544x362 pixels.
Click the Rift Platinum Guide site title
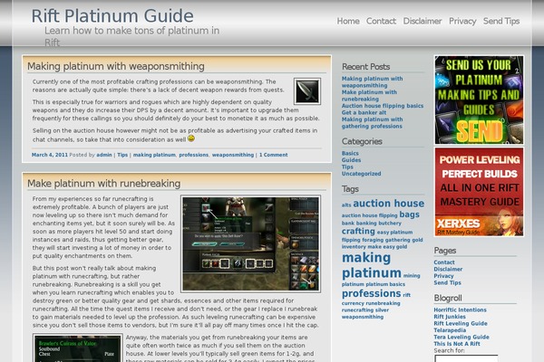coord(112,16)
